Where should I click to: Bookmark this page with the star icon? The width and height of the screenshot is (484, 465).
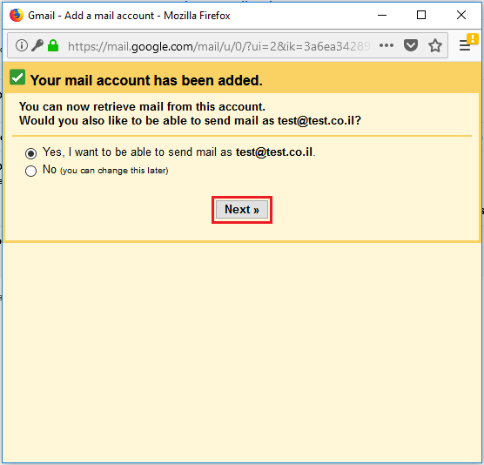435,45
